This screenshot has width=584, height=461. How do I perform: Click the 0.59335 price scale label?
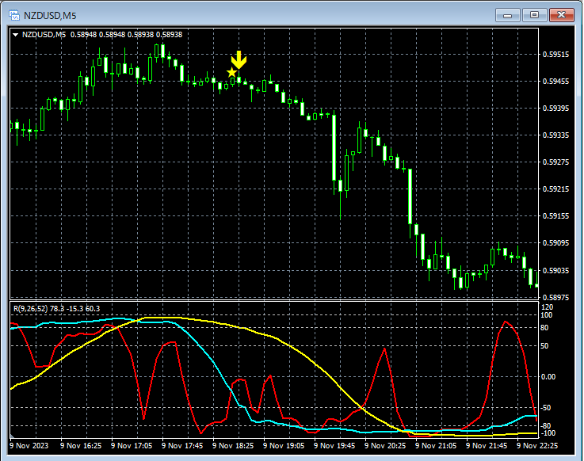tap(555, 135)
